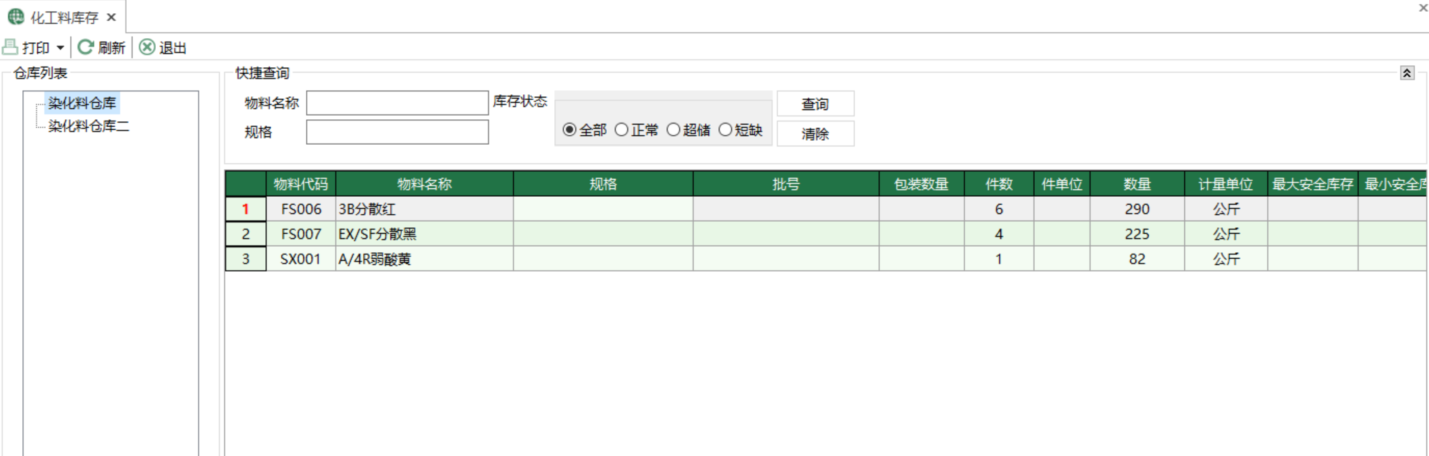This screenshot has width=1429, height=456.
Task: Select the 全部 stock status radio
Action: click(x=569, y=130)
